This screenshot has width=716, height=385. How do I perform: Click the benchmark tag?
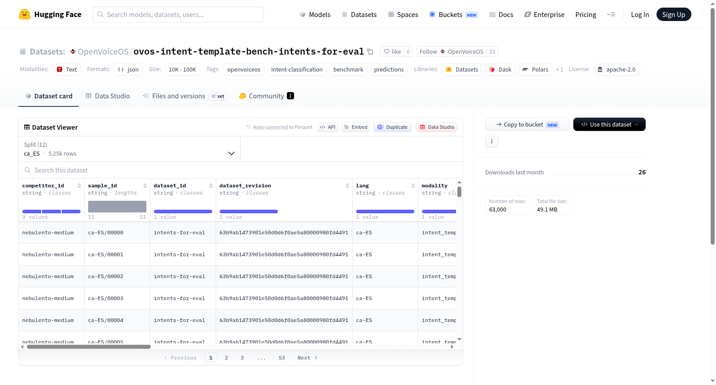point(348,69)
